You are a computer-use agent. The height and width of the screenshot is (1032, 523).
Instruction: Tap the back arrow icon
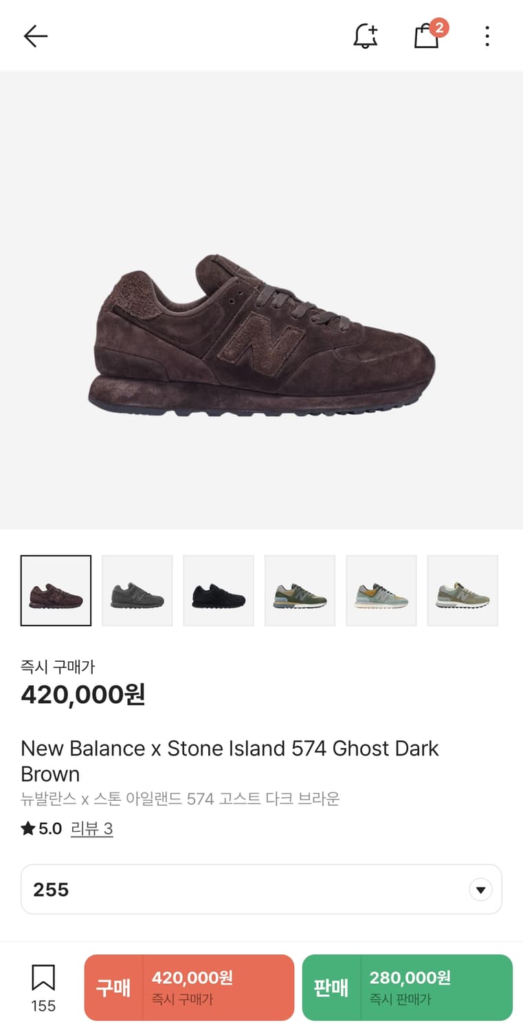point(35,36)
